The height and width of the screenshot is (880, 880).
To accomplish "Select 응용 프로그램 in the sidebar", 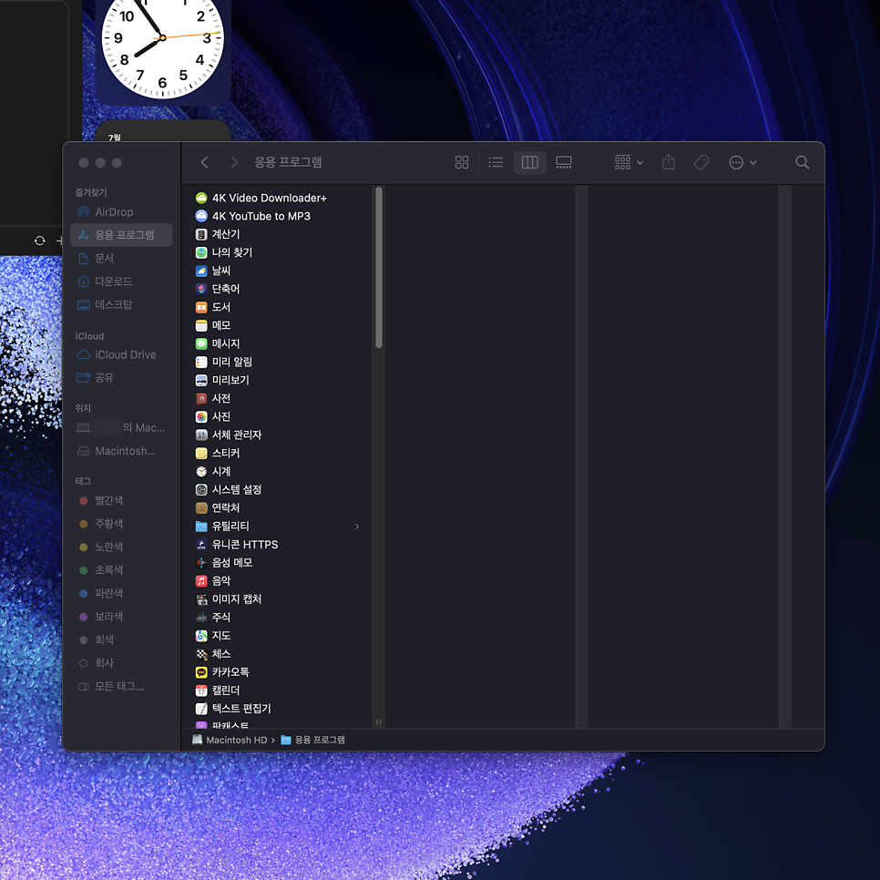I will point(121,235).
